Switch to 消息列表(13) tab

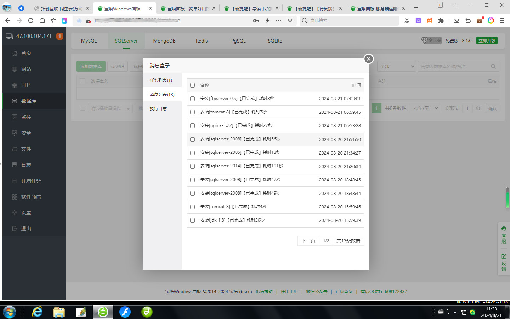click(162, 95)
